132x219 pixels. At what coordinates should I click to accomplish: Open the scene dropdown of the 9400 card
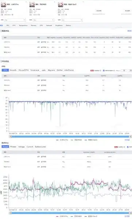point(43,20)
